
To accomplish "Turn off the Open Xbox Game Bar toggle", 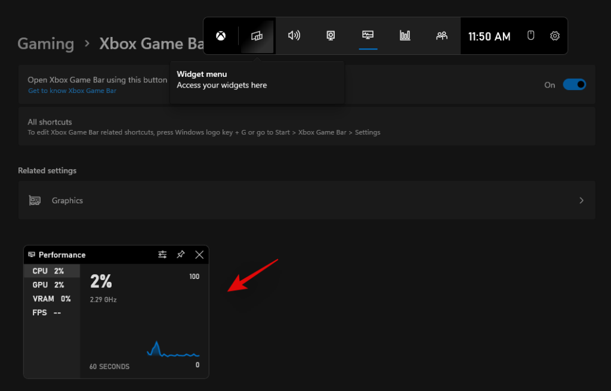I will pos(575,85).
